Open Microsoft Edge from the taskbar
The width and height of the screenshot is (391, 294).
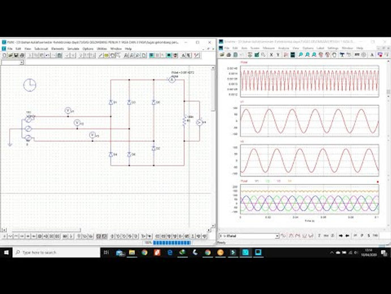pos(170,253)
